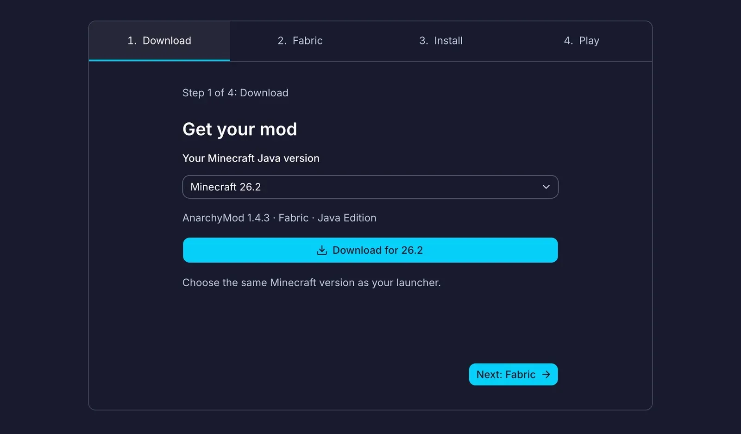Click the download tray icon on the download button
Screen dimensions: 741x434
tap(322, 250)
